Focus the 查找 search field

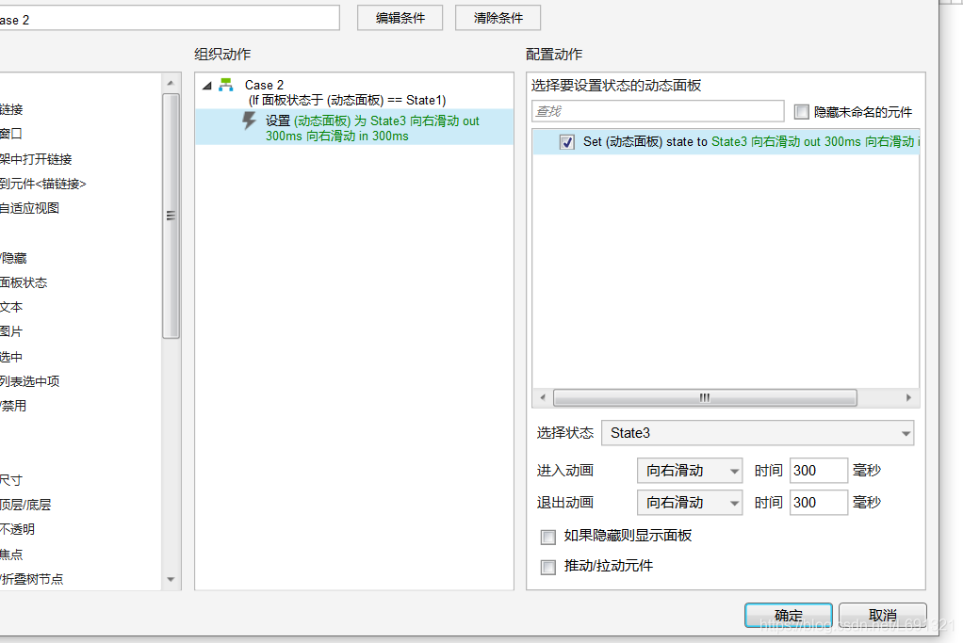(x=658, y=111)
